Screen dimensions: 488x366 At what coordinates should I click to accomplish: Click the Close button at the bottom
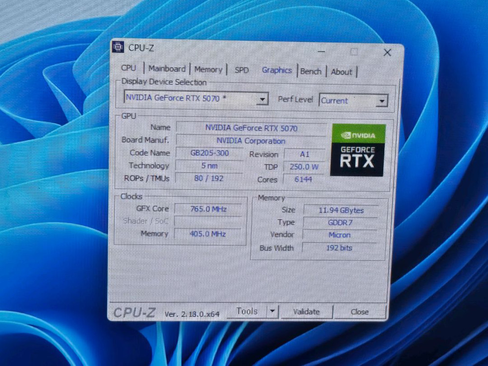click(360, 312)
